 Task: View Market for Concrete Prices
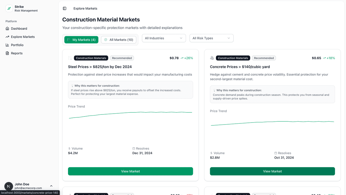pos(272,171)
